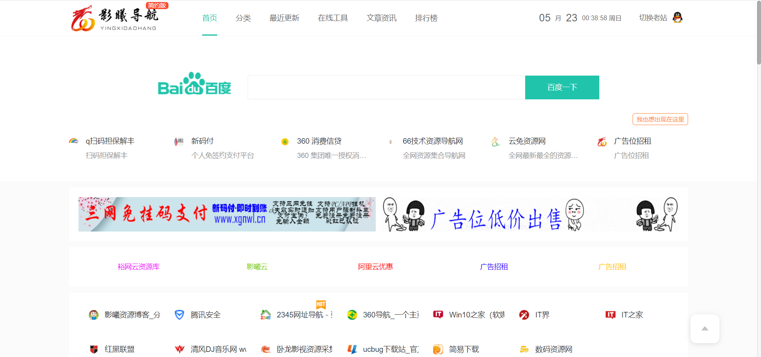This screenshot has height=357, width=761.
Task: Click the yellow icon of 数码资源网
Action: coord(524,349)
